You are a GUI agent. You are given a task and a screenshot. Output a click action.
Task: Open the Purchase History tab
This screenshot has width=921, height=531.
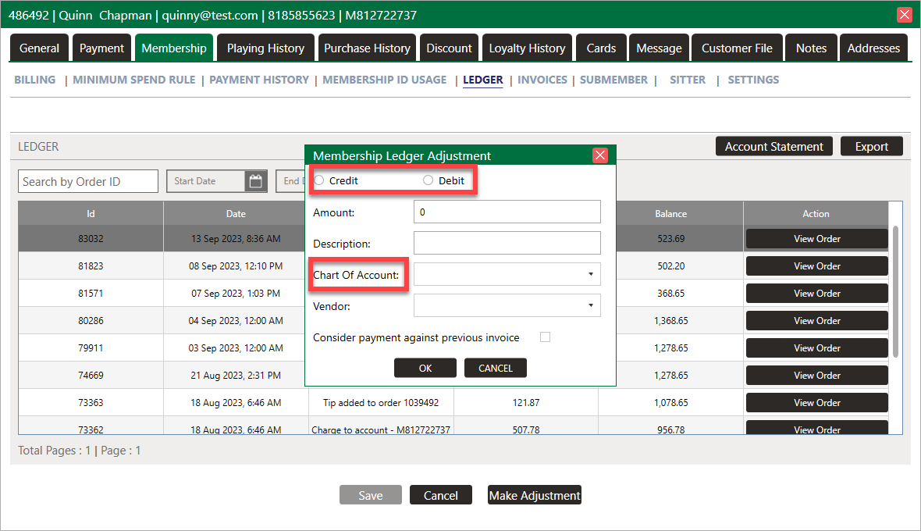[x=367, y=48]
